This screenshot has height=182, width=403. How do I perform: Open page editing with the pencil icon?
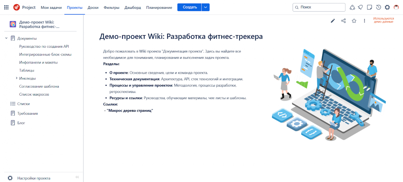(x=333, y=21)
